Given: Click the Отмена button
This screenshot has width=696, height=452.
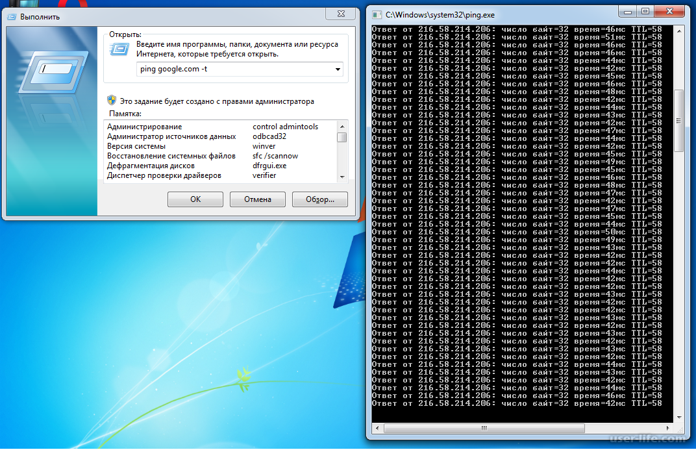Looking at the screenshot, I should pyautogui.click(x=258, y=199).
